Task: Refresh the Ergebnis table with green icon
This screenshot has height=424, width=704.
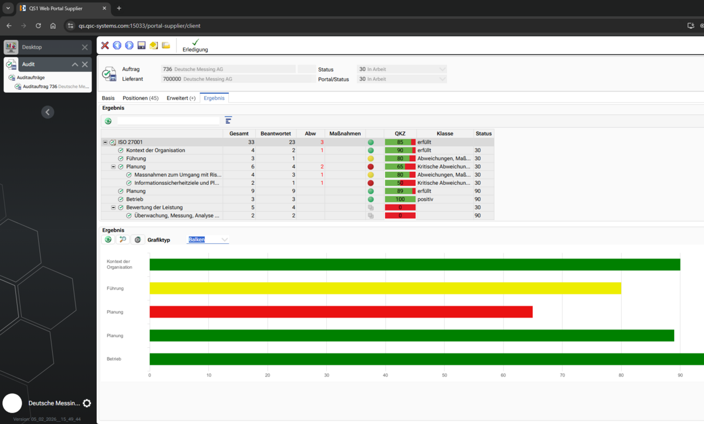Action: [108, 121]
